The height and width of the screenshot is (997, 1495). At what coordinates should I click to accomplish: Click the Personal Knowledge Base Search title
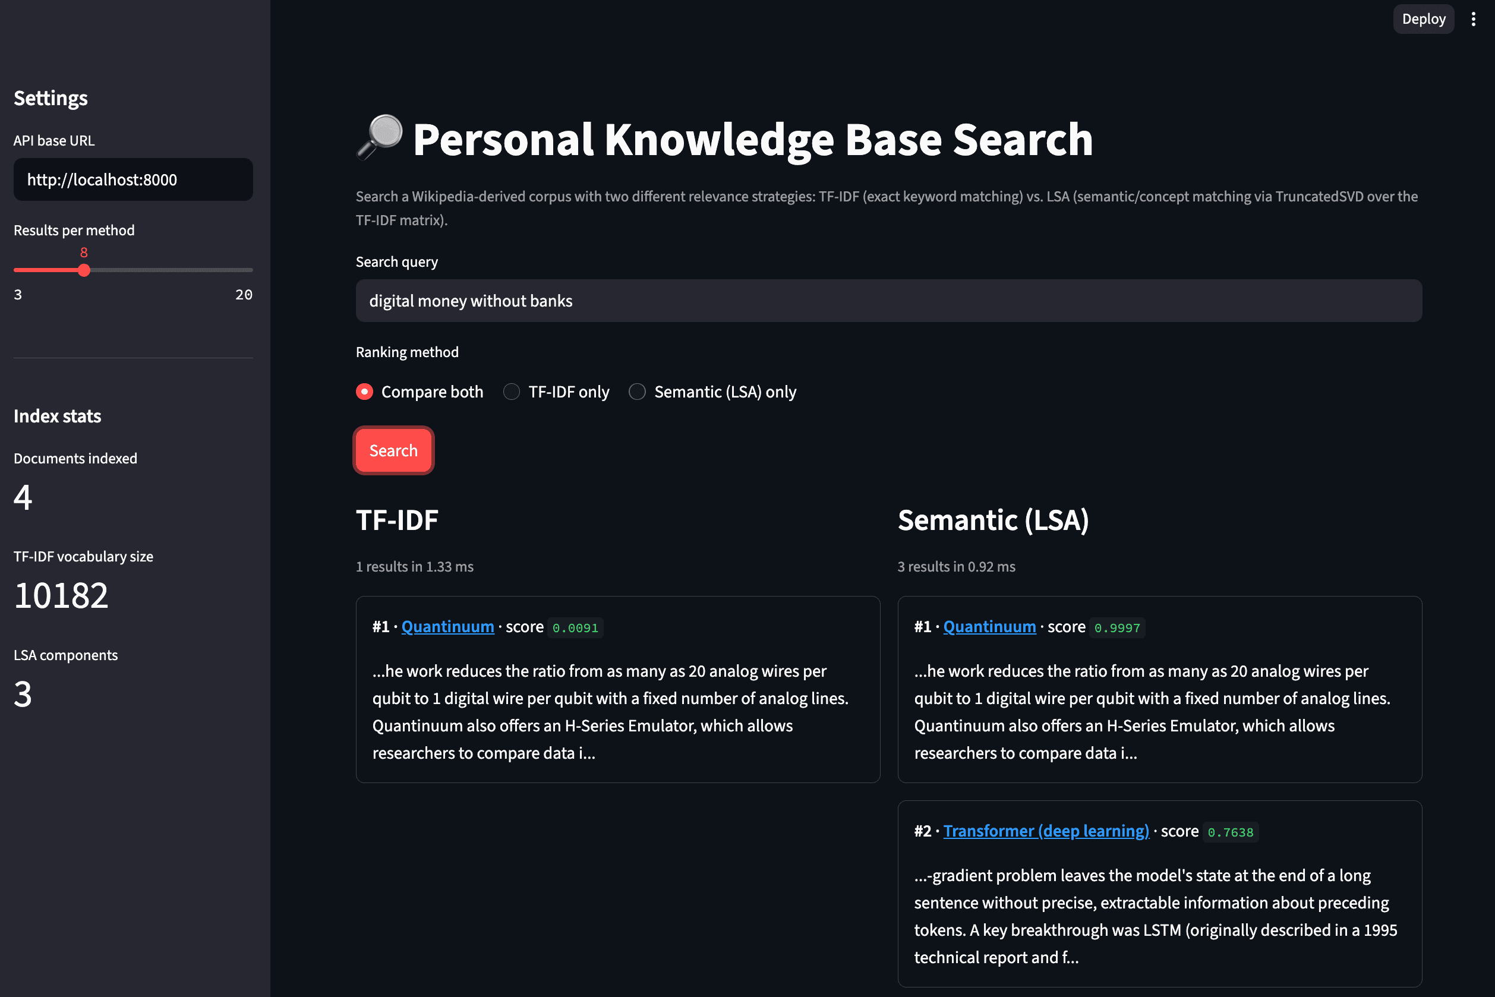pos(753,140)
